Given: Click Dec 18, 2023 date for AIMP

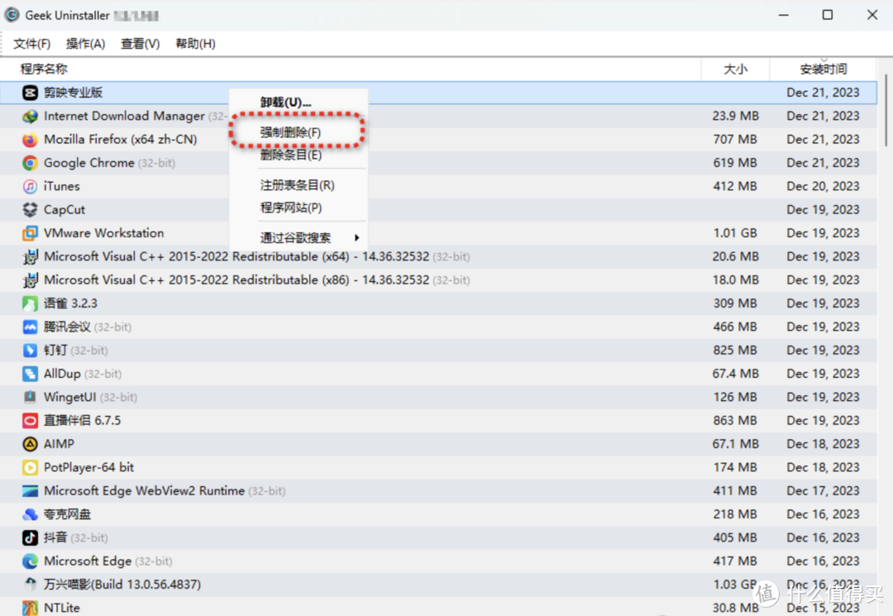Looking at the screenshot, I should [823, 444].
